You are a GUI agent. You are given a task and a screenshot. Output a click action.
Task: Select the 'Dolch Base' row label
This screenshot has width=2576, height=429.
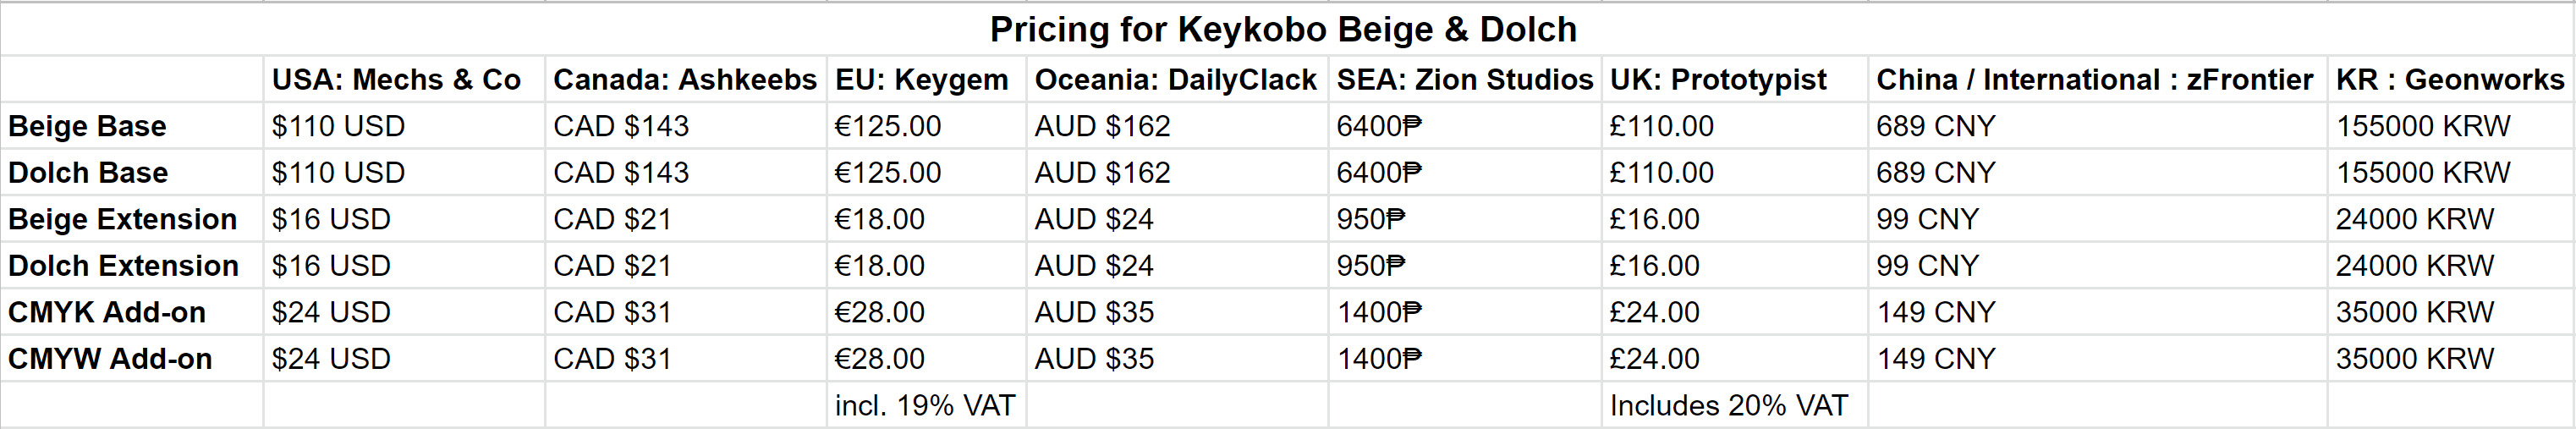tap(88, 173)
